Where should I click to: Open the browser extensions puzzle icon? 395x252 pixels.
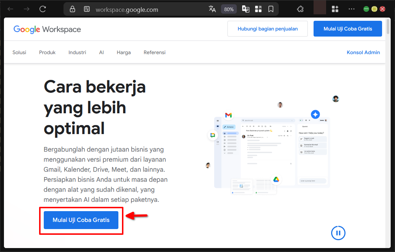click(x=300, y=9)
